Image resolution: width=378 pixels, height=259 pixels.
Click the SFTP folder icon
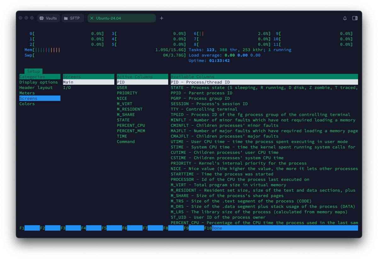[66, 18]
